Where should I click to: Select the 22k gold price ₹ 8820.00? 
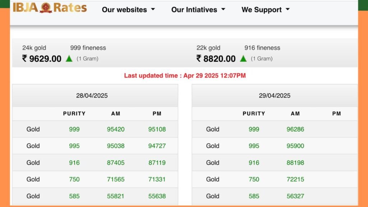pyautogui.click(x=216, y=59)
